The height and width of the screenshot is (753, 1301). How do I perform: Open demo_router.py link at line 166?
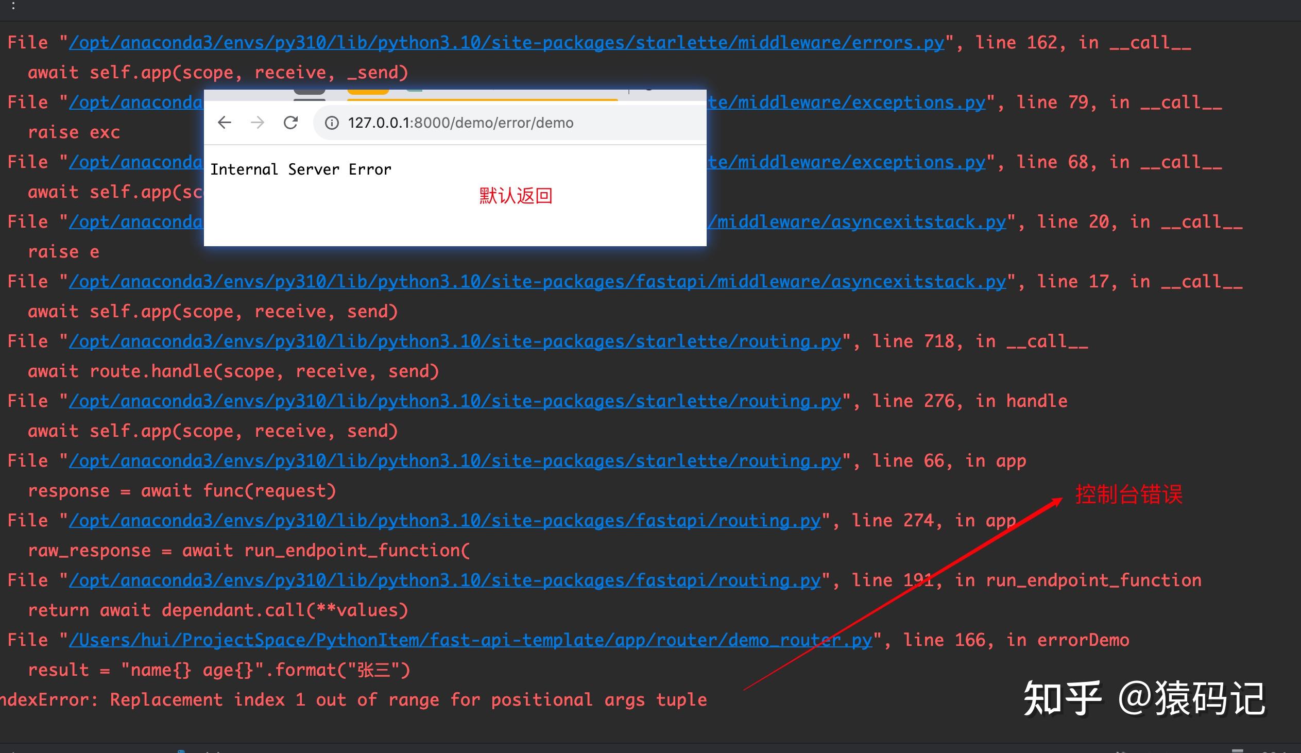tap(470, 639)
